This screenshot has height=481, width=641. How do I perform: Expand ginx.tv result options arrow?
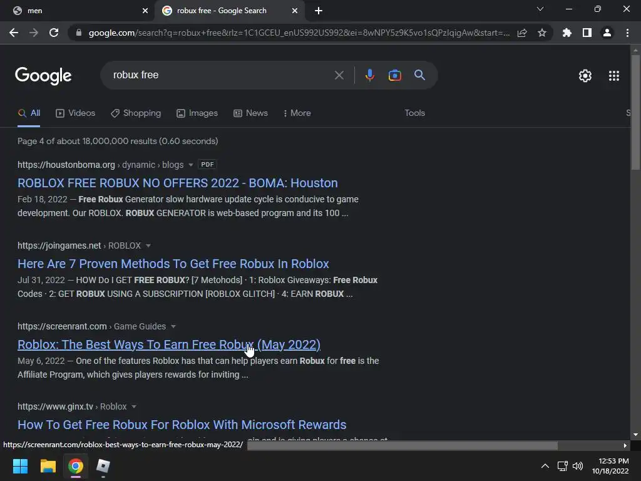[134, 406]
